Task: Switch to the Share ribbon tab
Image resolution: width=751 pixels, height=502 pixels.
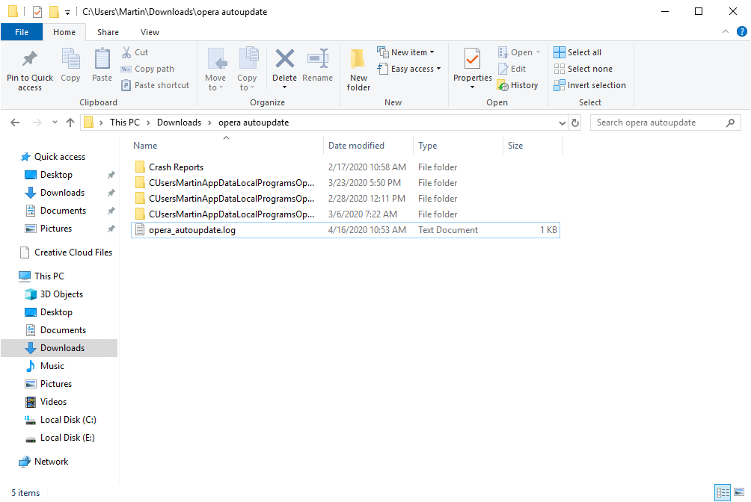Action: (108, 32)
